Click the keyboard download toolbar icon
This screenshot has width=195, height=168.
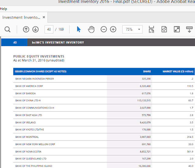tap(189, 29)
